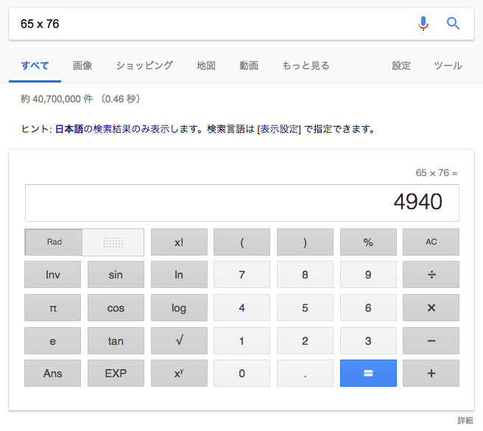Click the minus operator key
Screen dimensions: 483x431
coord(431,340)
